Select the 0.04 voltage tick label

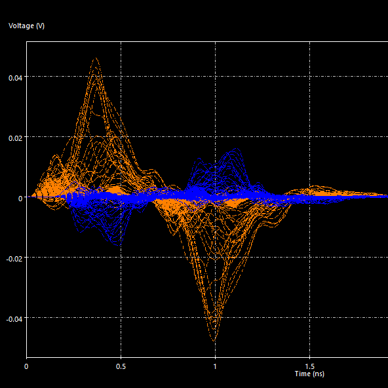pyautogui.click(x=15, y=78)
